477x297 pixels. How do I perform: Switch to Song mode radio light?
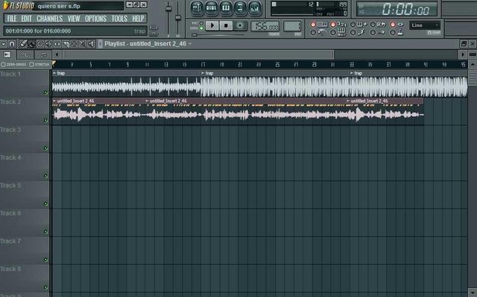point(201,28)
